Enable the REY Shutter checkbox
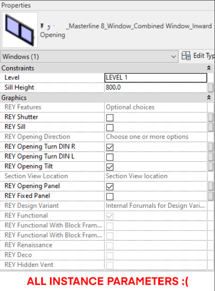Image resolution: width=215 pixels, height=291 pixels. (110, 118)
